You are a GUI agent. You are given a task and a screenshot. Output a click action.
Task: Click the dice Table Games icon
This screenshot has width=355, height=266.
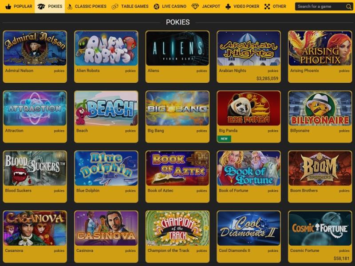tap(115, 7)
